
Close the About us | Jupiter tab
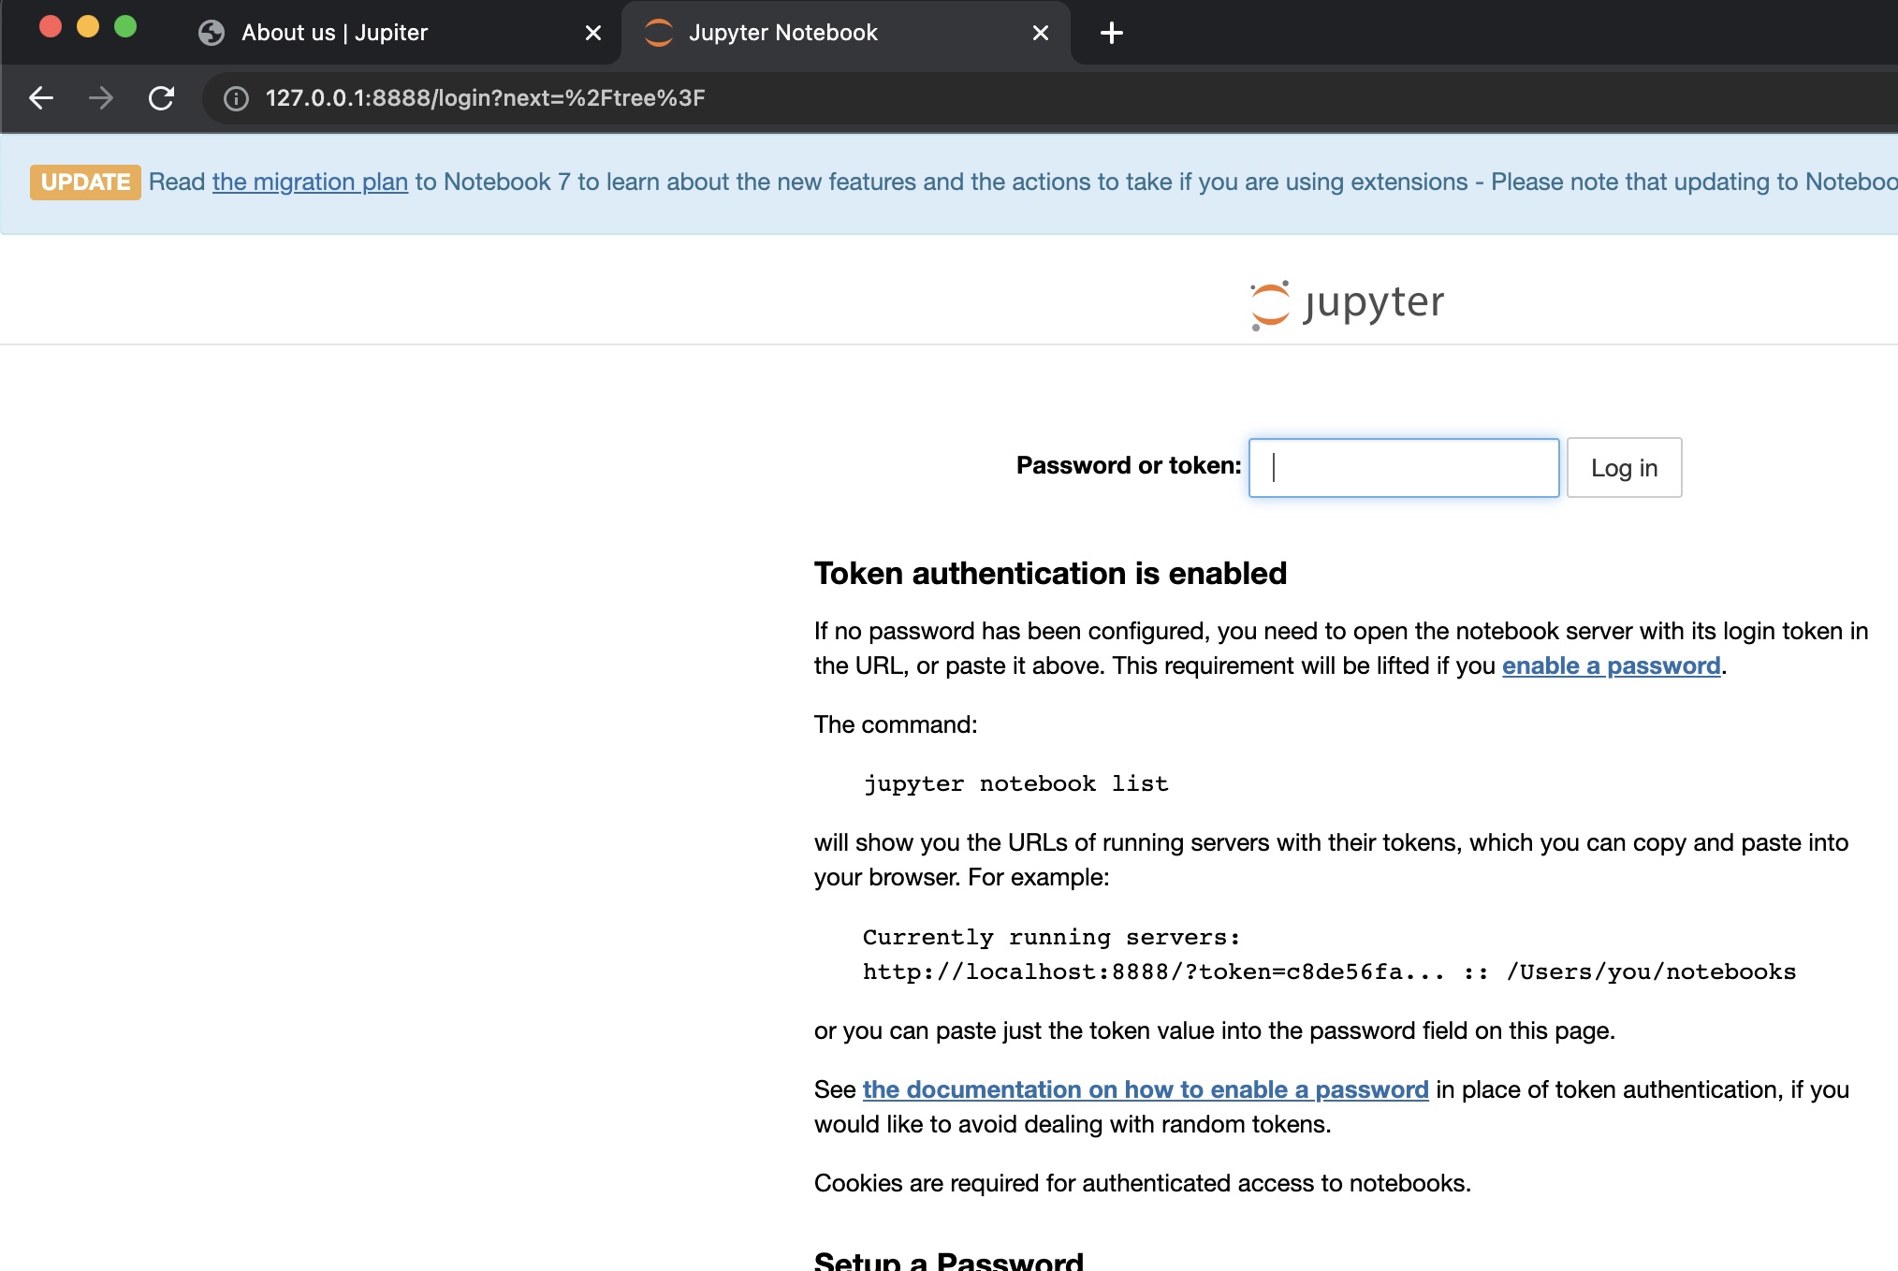(592, 33)
